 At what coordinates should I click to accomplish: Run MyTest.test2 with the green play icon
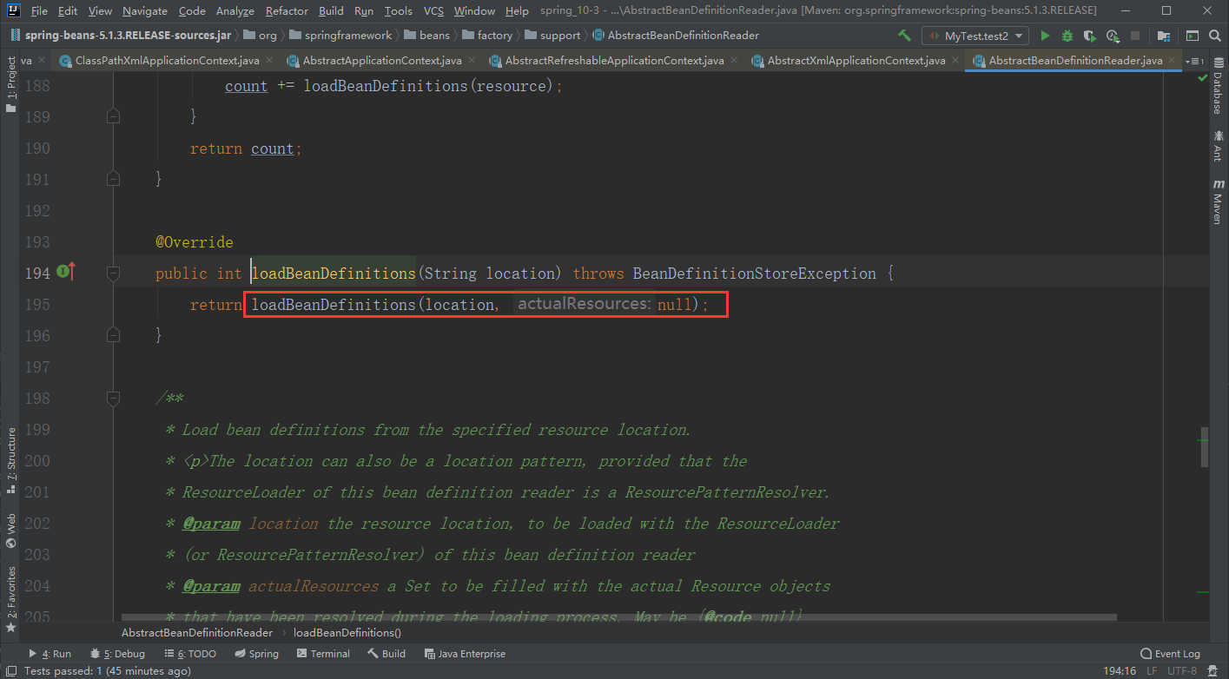(x=1045, y=36)
